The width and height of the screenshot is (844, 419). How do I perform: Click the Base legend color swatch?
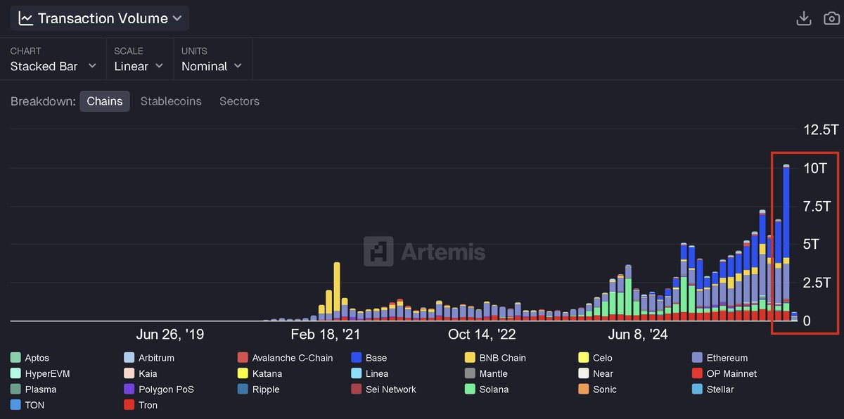point(357,358)
